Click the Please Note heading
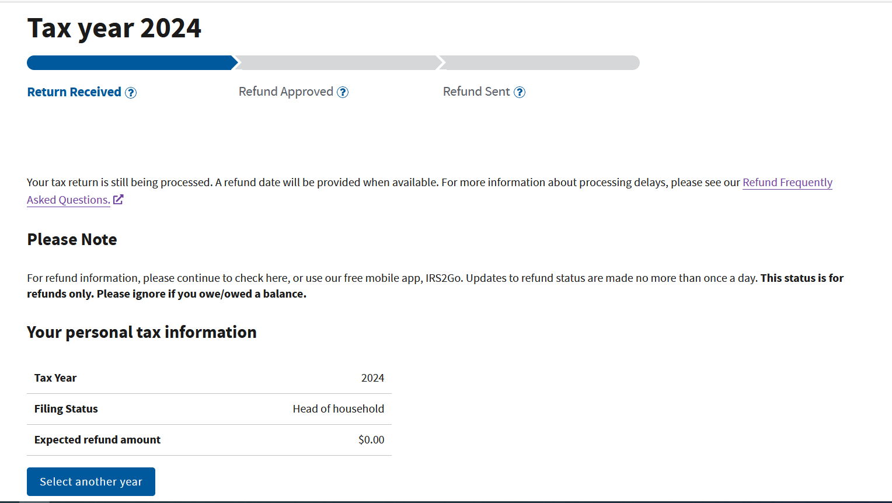The height and width of the screenshot is (503, 892). (x=72, y=240)
